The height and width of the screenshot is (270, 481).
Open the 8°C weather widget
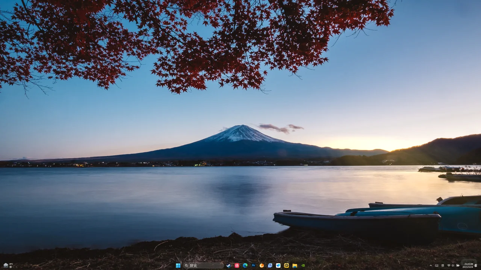(8, 265)
